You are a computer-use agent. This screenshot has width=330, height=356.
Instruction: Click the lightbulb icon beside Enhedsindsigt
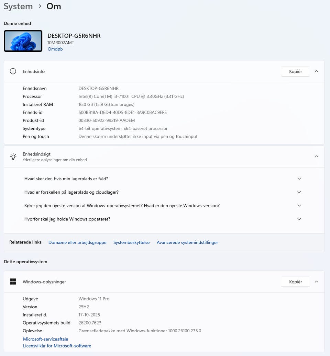click(13, 157)
